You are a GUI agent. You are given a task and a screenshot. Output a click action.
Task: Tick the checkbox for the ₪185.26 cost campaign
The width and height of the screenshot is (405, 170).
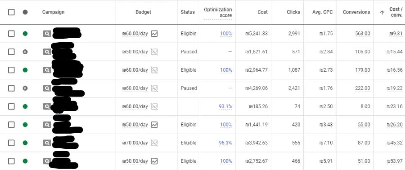click(11, 106)
